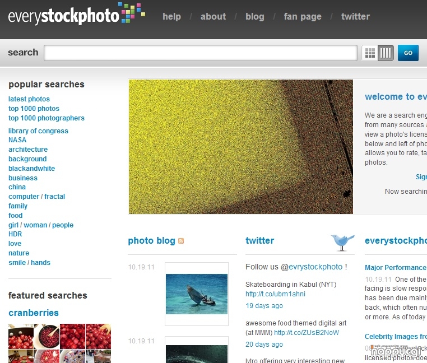Focus the search text field
Image resolution: width=427 pixels, height=363 pixels.
click(201, 53)
